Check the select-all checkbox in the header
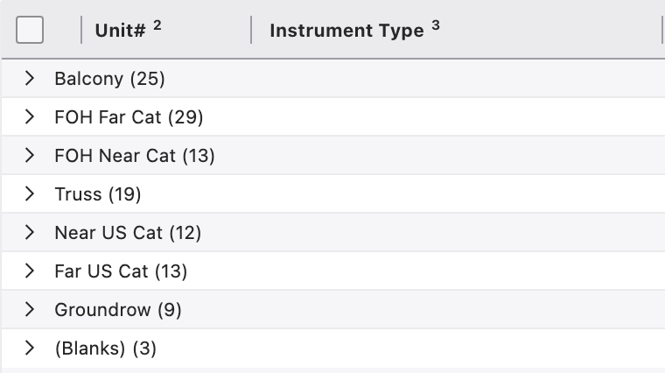The image size is (665, 373). (30, 31)
